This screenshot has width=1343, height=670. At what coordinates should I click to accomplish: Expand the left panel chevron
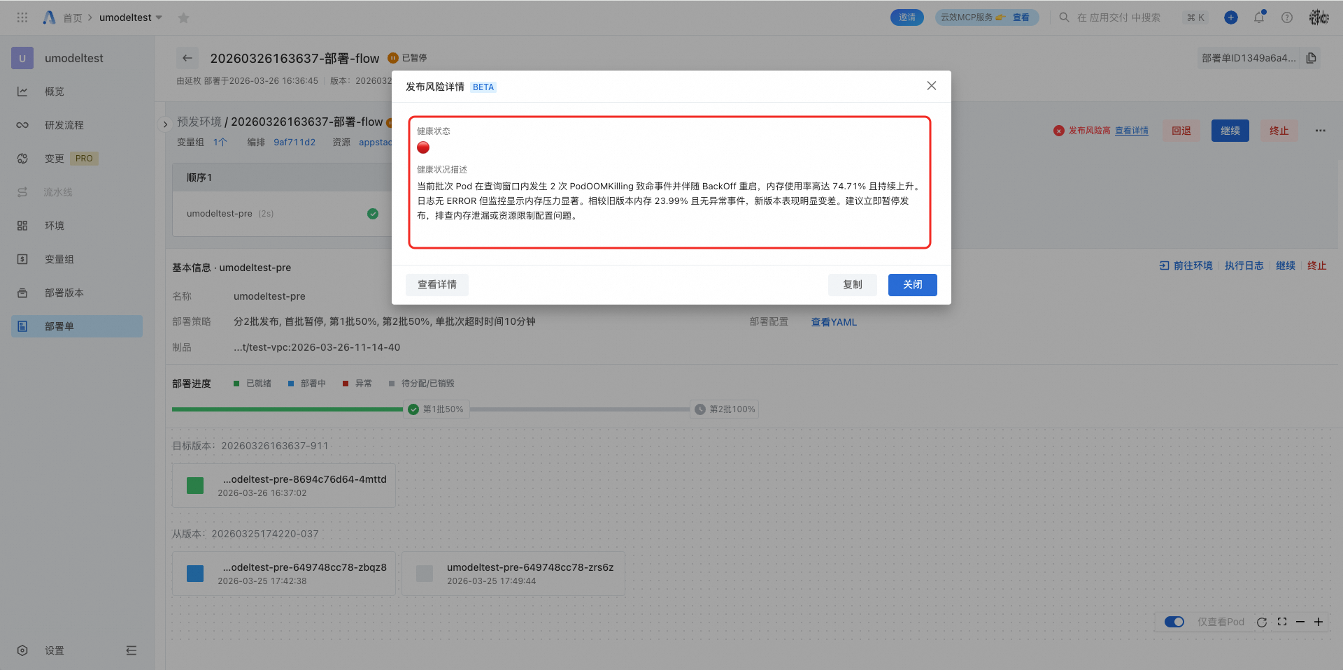point(165,124)
